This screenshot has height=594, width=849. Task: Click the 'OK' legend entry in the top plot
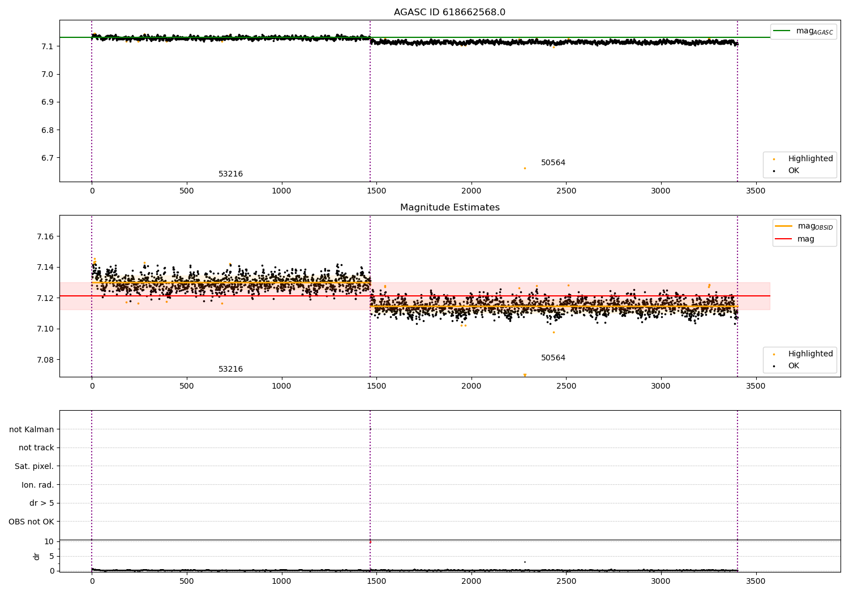pyautogui.click(x=787, y=170)
